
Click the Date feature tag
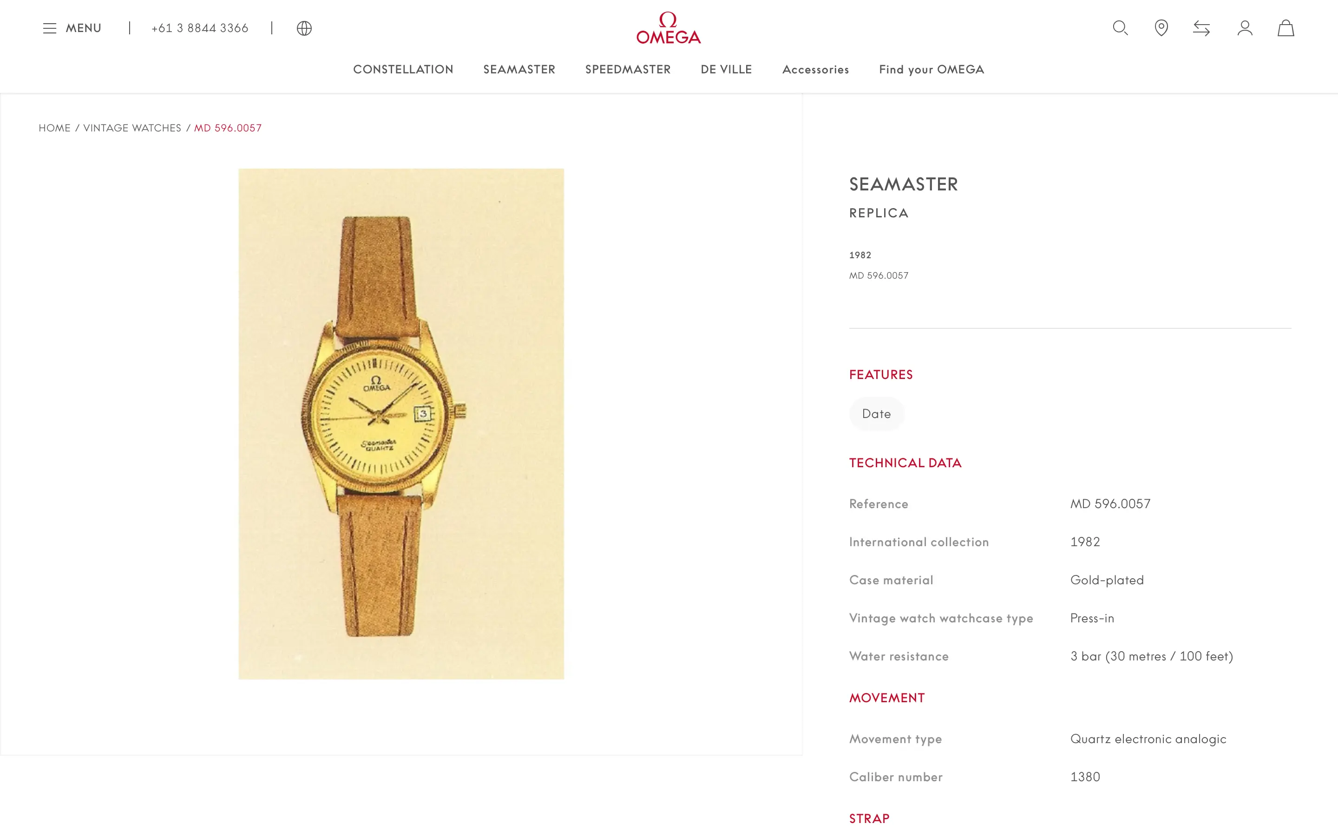click(876, 413)
